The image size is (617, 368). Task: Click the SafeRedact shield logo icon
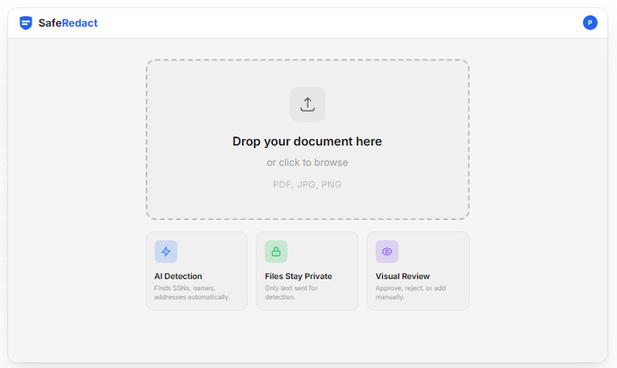coord(26,23)
